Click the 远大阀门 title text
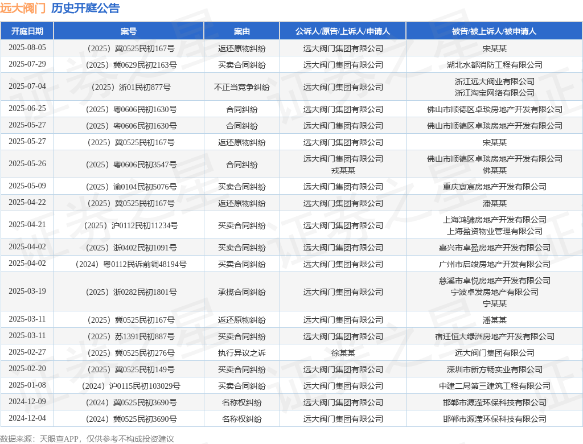This screenshot has height=444, width=583. point(23,8)
